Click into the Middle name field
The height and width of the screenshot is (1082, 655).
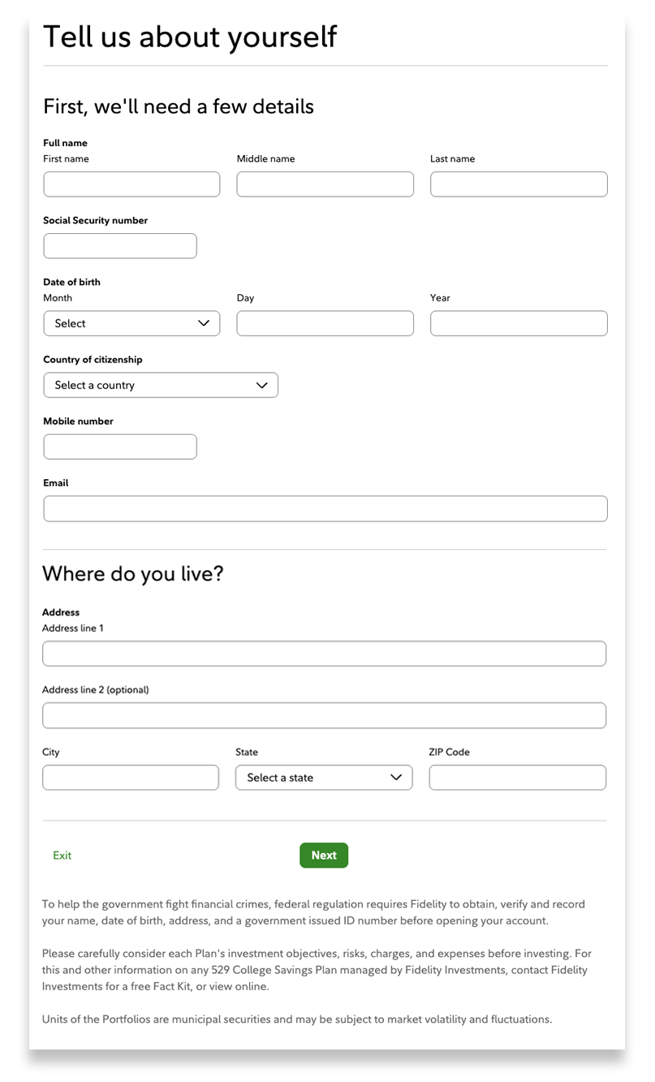[x=324, y=184]
